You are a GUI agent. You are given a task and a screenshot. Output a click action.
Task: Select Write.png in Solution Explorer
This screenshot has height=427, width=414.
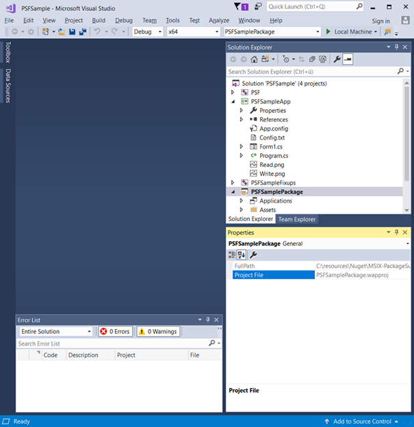272,174
